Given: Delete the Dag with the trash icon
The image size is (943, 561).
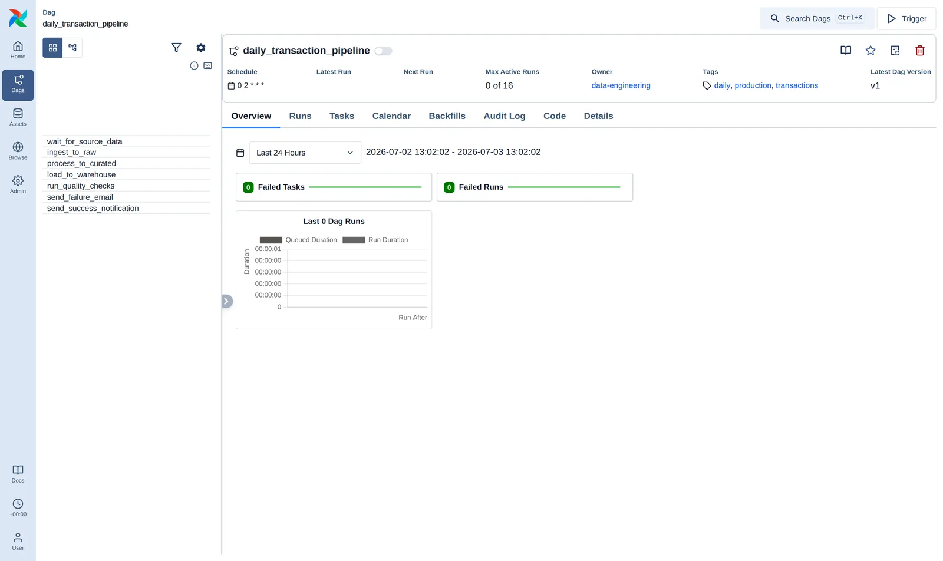Looking at the screenshot, I should coord(920,51).
